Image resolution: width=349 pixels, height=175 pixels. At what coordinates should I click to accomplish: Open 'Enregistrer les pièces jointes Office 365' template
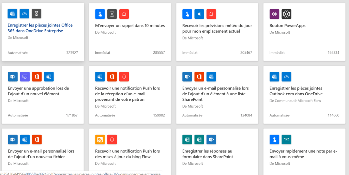coord(40,28)
